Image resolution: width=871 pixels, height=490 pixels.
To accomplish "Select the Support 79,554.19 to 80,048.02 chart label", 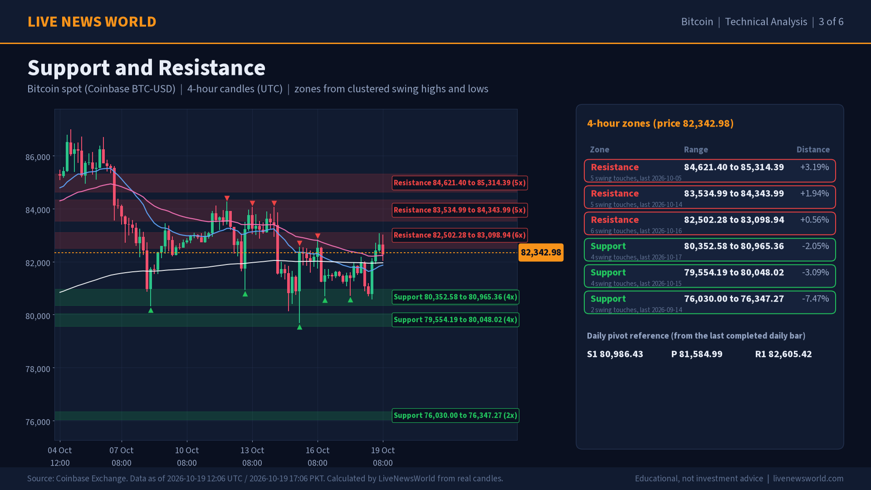I will tap(455, 320).
